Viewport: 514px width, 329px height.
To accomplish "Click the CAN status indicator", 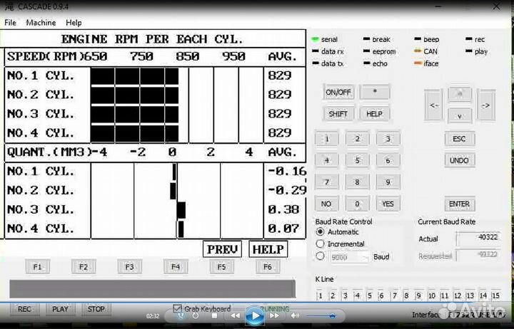I will tap(418, 51).
